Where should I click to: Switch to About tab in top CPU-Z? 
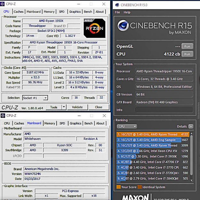pyautogui.click(x=100, y=11)
